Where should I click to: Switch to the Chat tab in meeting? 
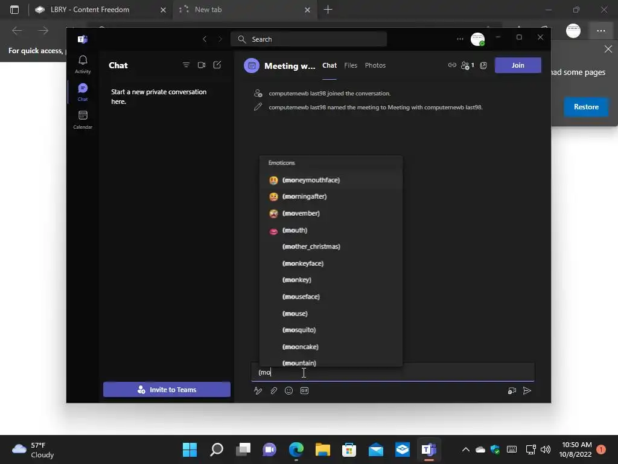(x=330, y=65)
